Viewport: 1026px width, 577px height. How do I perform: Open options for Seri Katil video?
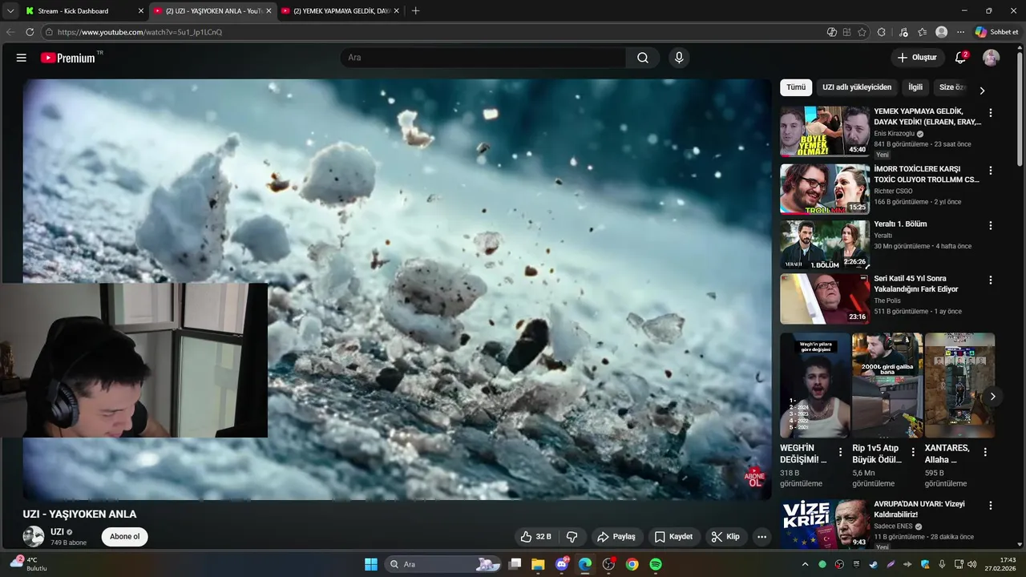[990, 280]
